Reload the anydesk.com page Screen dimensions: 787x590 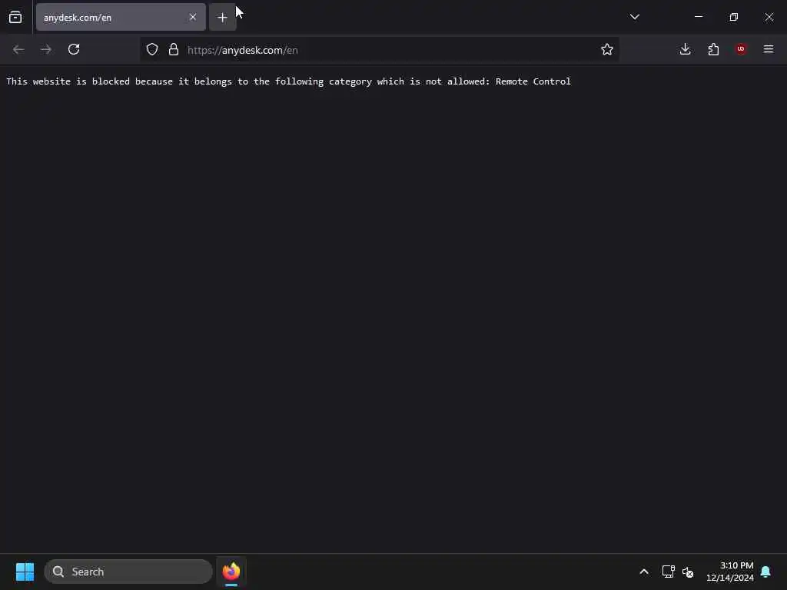74,49
